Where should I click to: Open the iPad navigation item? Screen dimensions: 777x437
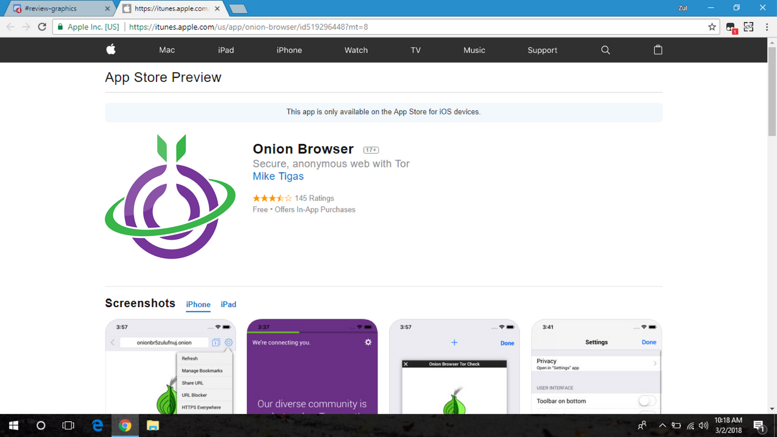pos(226,50)
